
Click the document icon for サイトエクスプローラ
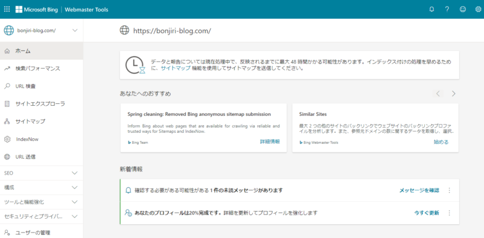(x=7, y=104)
